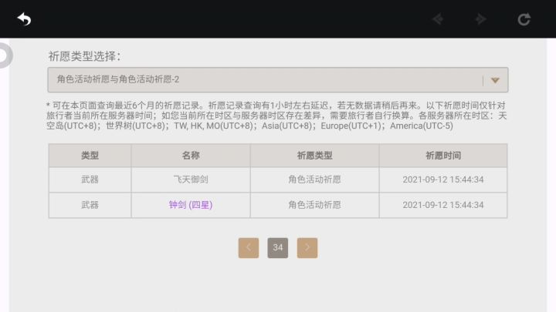Click the 祈愿类型 column header
The width and height of the screenshot is (556, 312).
[314, 156]
